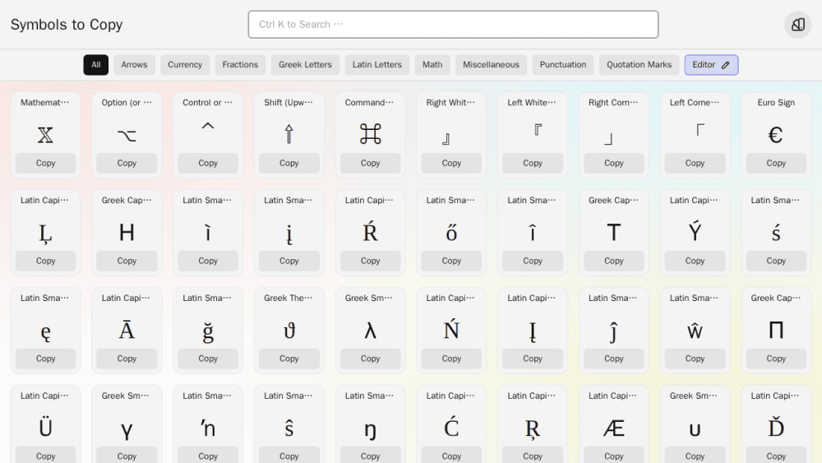Click the Control caret ^ symbol

click(208, 127)
